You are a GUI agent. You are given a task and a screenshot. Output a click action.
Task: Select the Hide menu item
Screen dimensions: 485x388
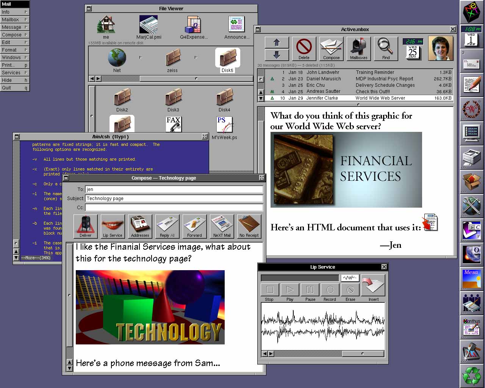(15, 80)
